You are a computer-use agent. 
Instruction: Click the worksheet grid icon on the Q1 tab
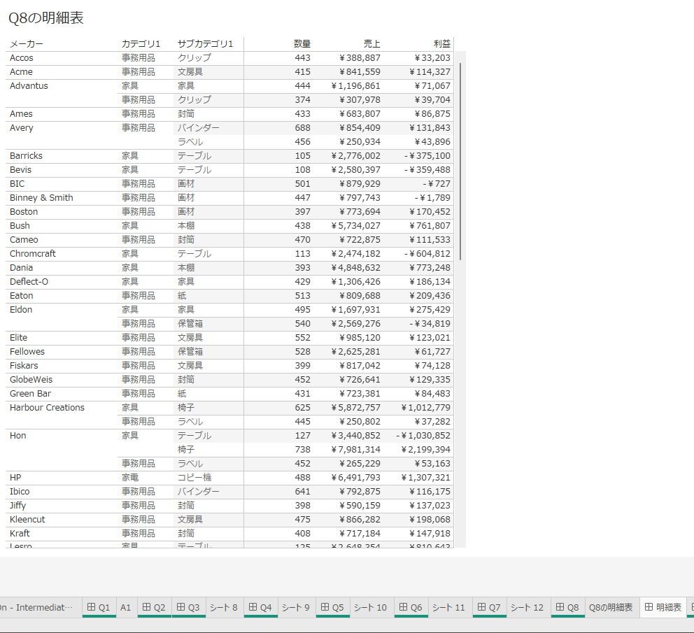92,607
